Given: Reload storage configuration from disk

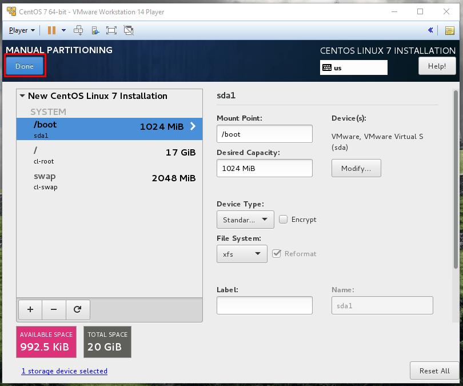Looking at the screenshot, I should [x=78, y=309].
